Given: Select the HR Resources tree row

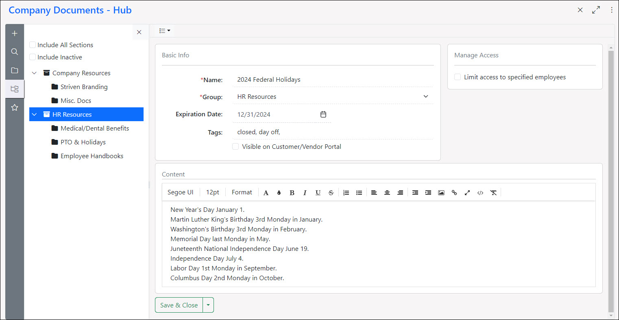Looking at the screenshot, I should pos(86,114).
